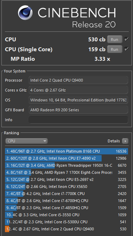Open the CPU ranking dropdown
The width and height of the screenshot is (133, 236).
(26, 141)
